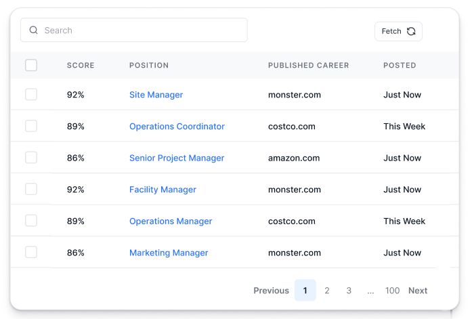Click the Next page button

[x=418, y=291]
